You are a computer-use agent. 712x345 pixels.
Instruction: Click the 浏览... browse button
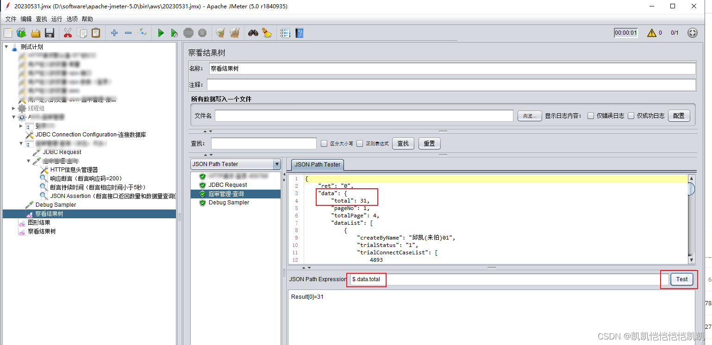[x=529, y=116]
